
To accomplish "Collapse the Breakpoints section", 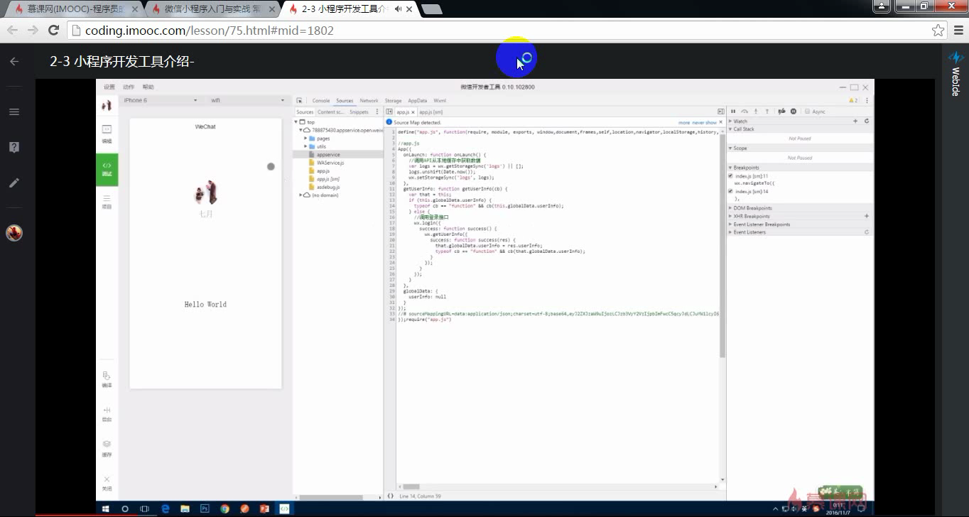I will pyautogui.click(x=731, y=168).
